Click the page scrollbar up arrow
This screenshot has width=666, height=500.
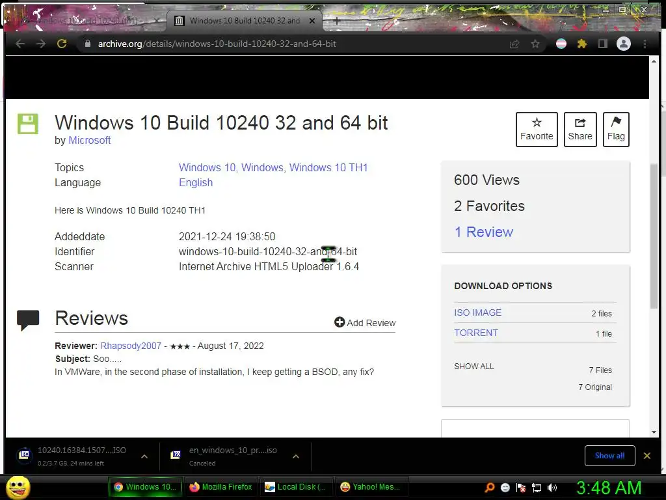[x=654, y=62]
